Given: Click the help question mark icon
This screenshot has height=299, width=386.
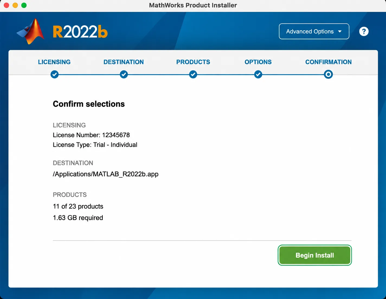Looking at the screenshot, I should (x=364, y=31).
